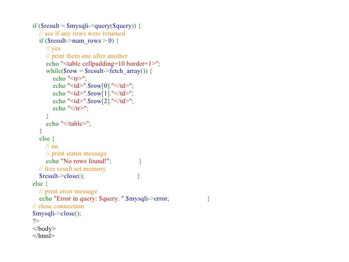Select the comment '// print error message'

tap(69, 191)
